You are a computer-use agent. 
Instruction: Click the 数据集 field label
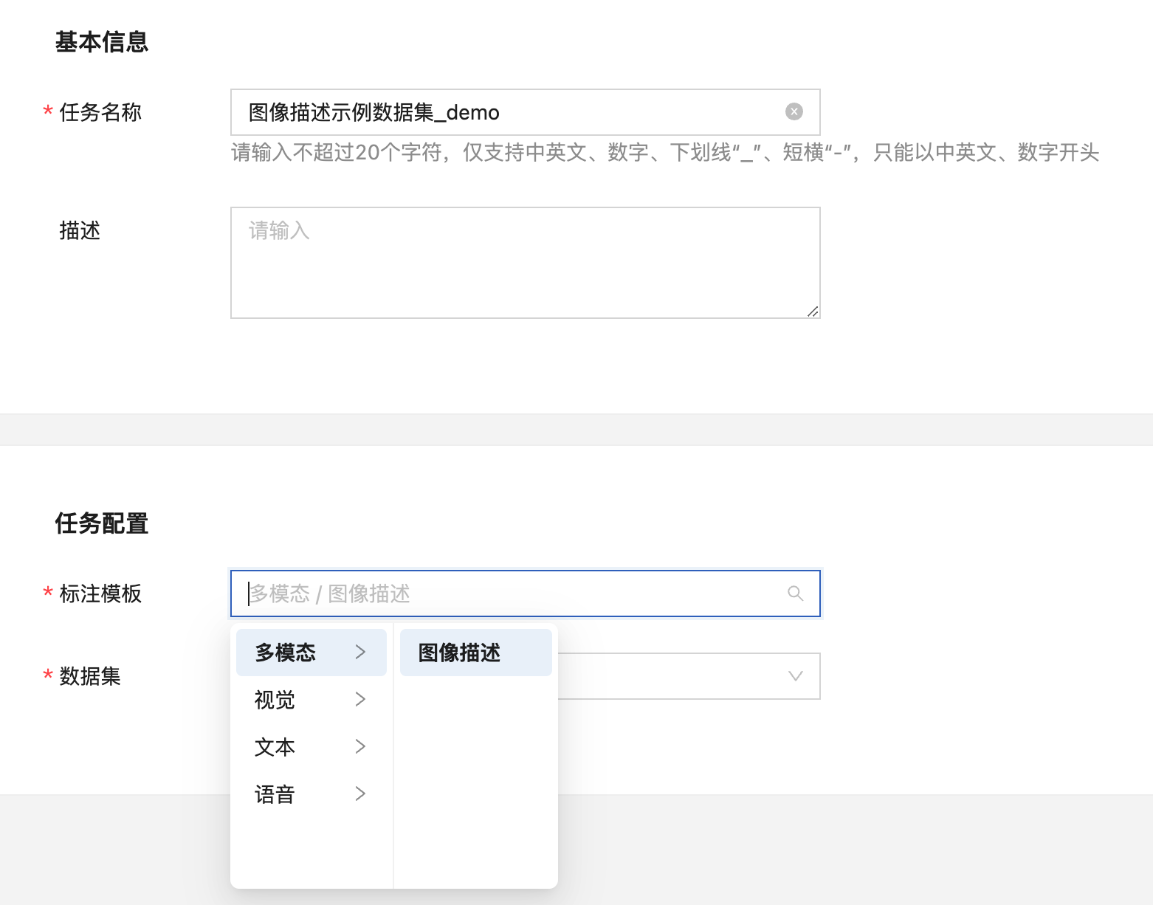click(x=90, y=676)
